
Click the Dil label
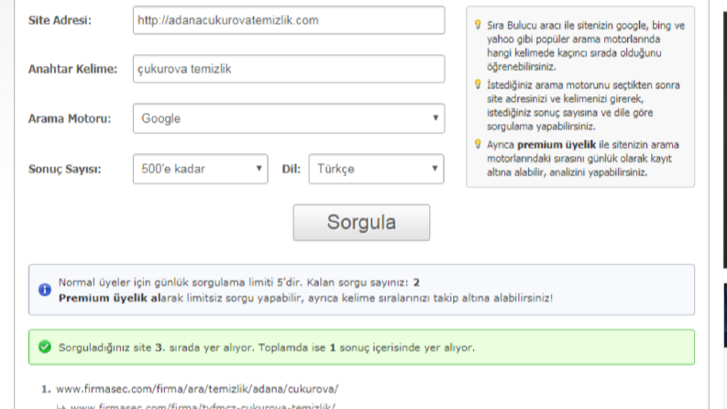pyautogui.click(x=292, y=169)
